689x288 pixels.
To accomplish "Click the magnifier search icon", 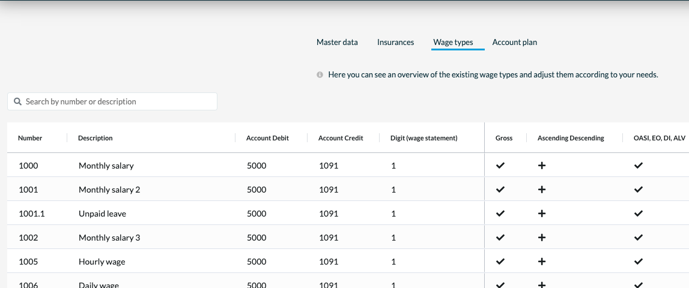I will coord(17,101).
